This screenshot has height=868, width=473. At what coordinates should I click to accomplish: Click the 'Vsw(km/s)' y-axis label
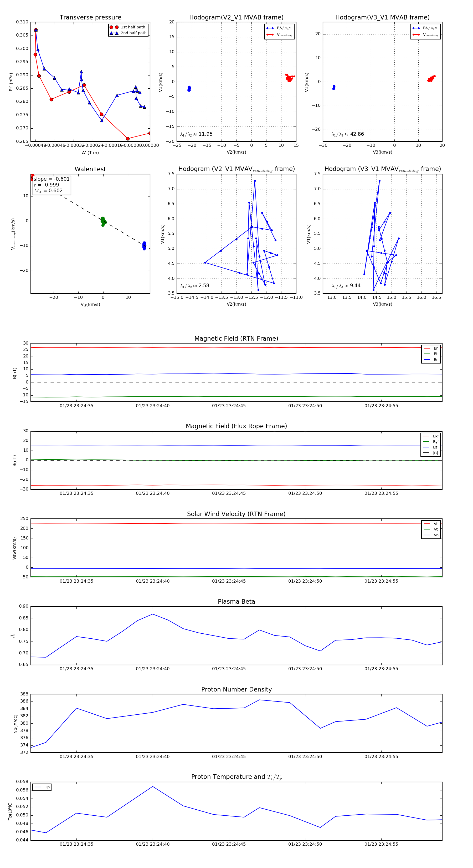click(14, 548)
